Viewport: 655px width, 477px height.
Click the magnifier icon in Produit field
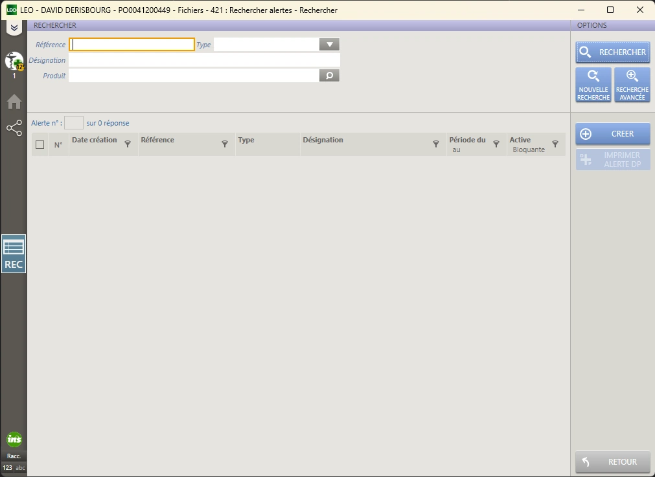(x=329, y=76)
